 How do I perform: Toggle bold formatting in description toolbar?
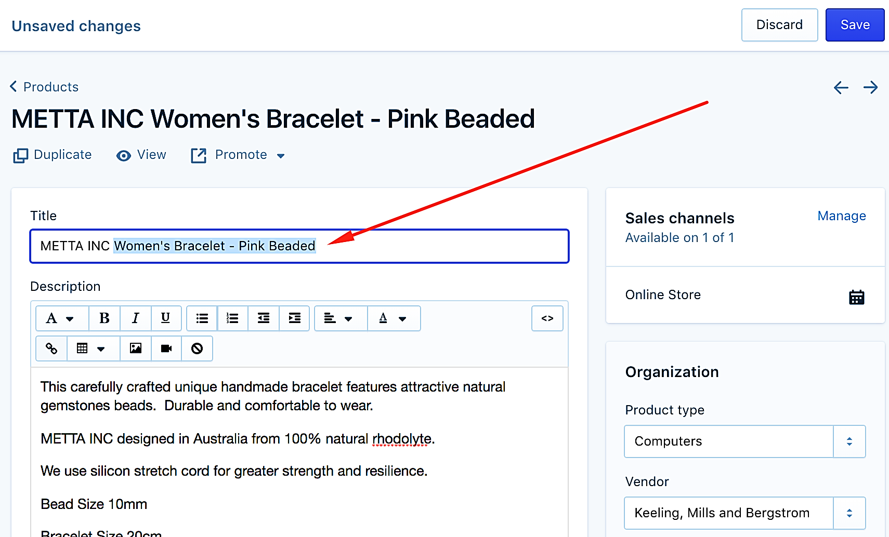coord(104,318)
